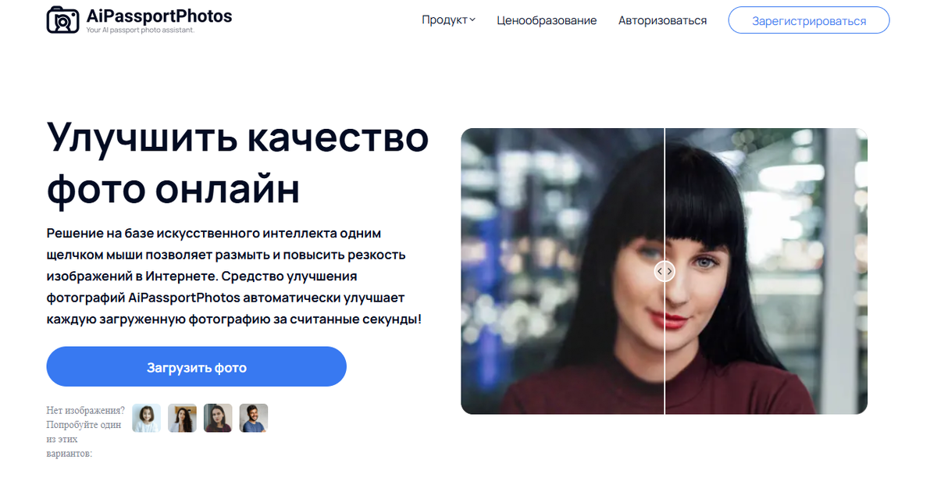Screen dimensions: 937x496
Task: Click the blue Загрузить фото button
Action: pyautogui.click(x=196, y=366)
